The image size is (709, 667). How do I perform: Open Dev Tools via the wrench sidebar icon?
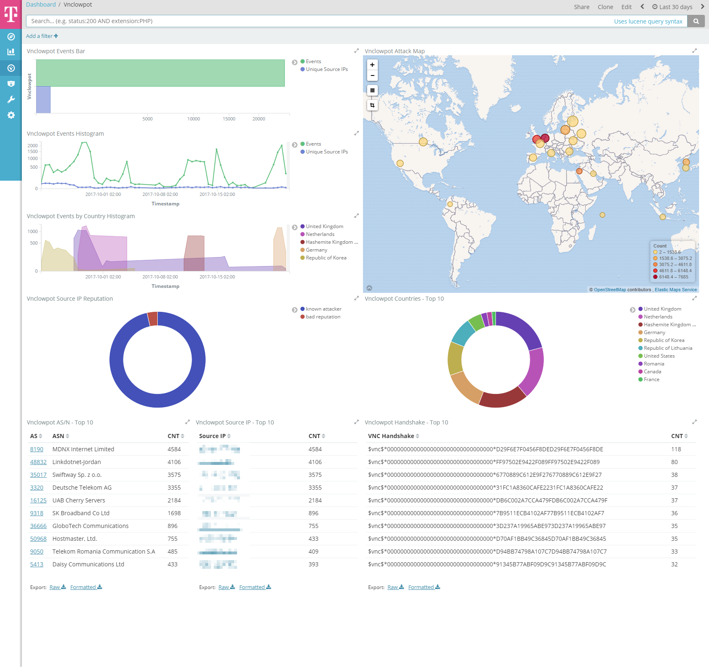(x=11, y=99)
